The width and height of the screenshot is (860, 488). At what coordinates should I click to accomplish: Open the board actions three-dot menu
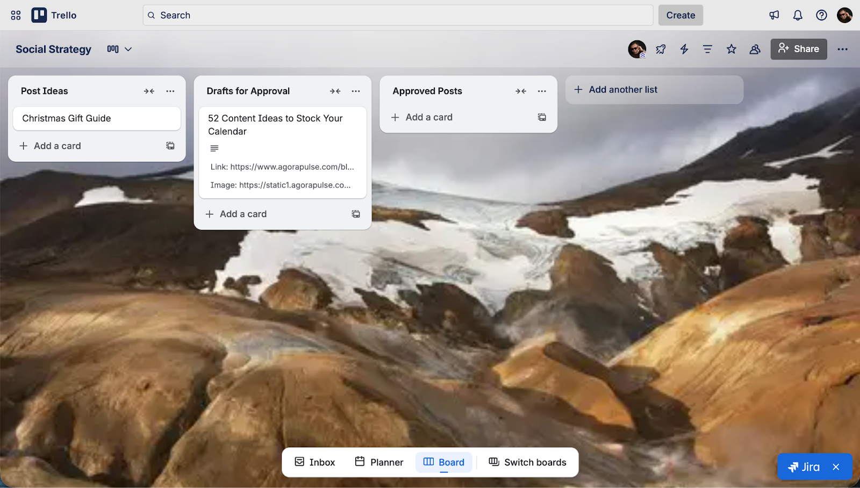(842, 49)
